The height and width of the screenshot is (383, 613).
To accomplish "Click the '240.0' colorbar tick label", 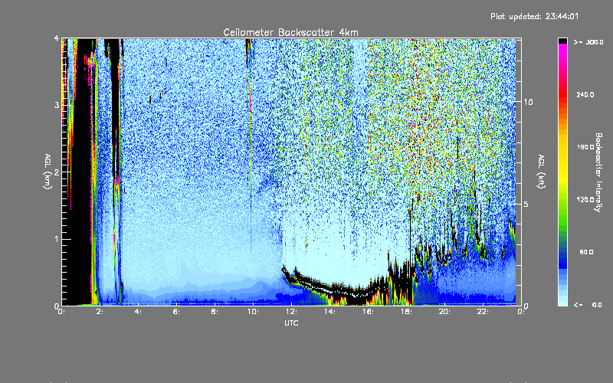I will pyautogui.click(x=585, y=94).
